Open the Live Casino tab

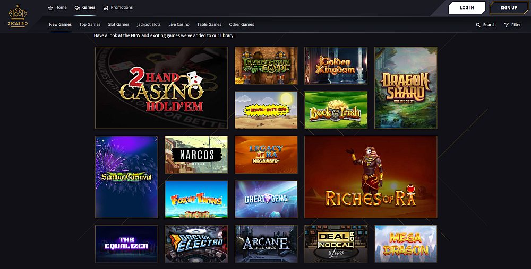[x=179, y=25]
